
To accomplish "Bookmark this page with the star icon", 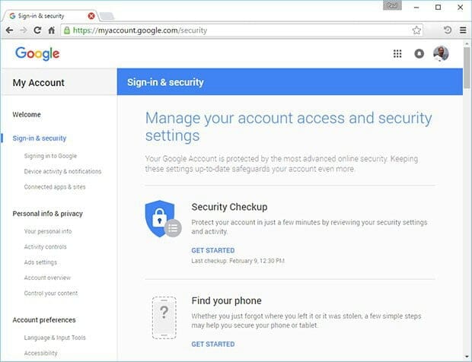I will (x=417, y=30).
